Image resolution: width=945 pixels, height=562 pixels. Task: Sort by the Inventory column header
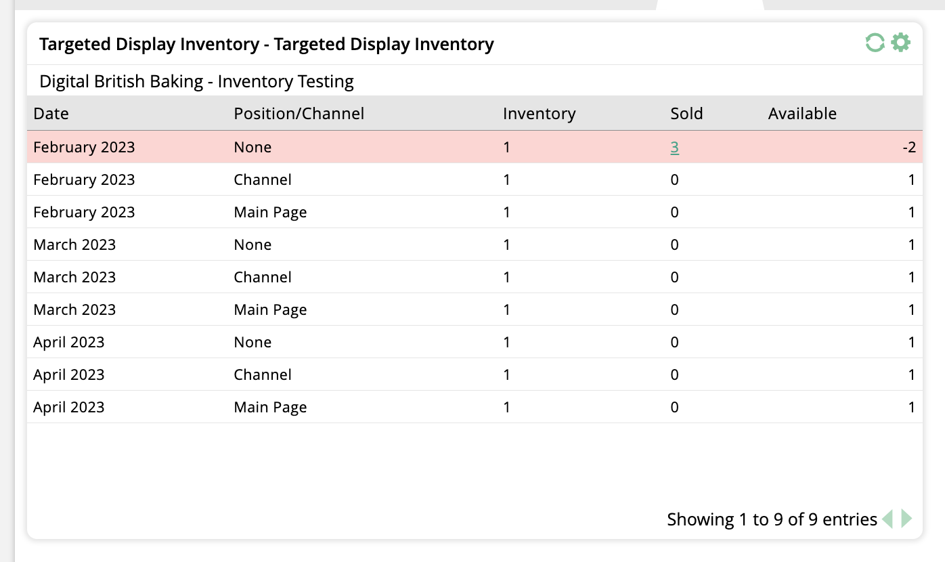click(539, 113)
